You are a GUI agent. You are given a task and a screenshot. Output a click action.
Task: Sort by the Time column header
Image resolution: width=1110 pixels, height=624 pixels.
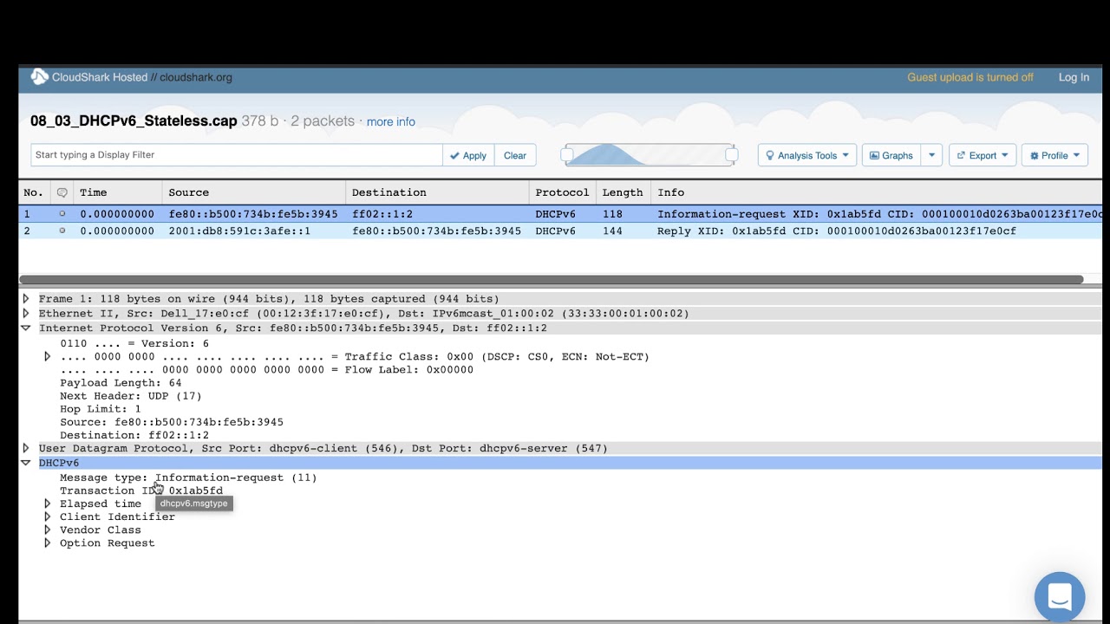(118, 192)
